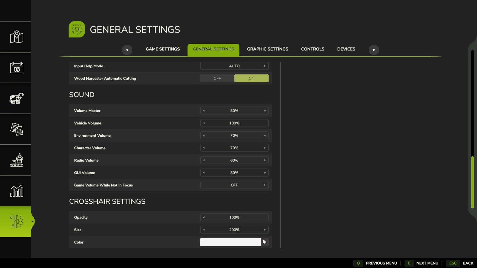Click the gear icon beside General Settings title
The image size is (477, 268).
pyautogui.click(x=77, y=29)
